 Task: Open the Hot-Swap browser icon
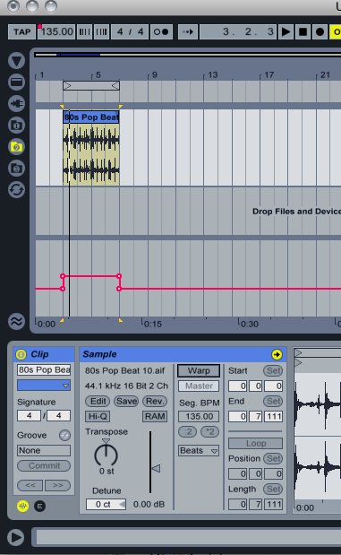(17, 190)
